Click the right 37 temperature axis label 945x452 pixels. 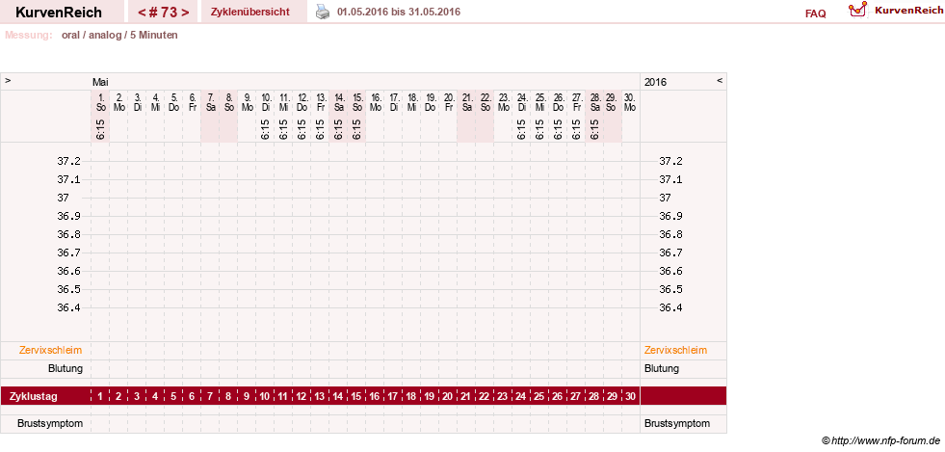666,198
